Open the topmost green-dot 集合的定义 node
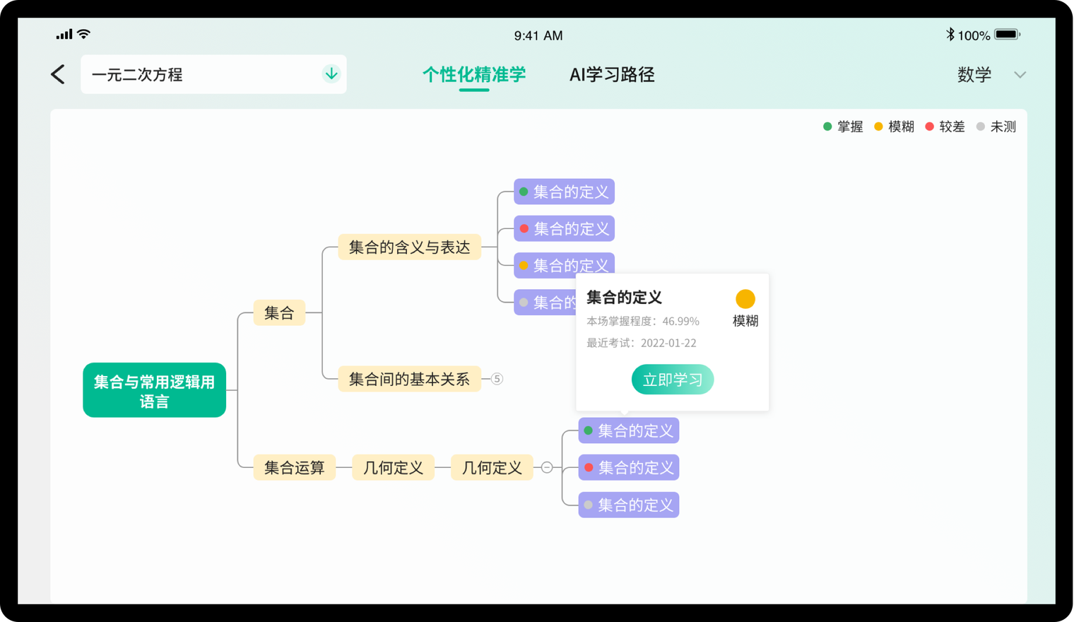 tap(564, 192)
